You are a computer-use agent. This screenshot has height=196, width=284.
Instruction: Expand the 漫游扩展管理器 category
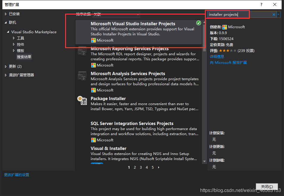[6, 75]
